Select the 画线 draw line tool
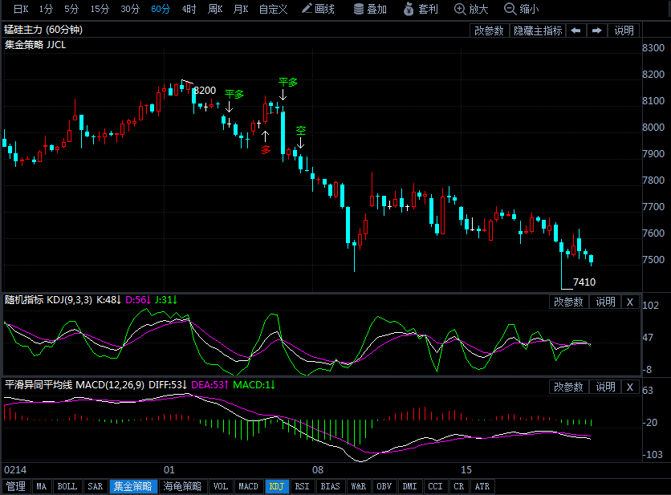 tap(318, 9)
